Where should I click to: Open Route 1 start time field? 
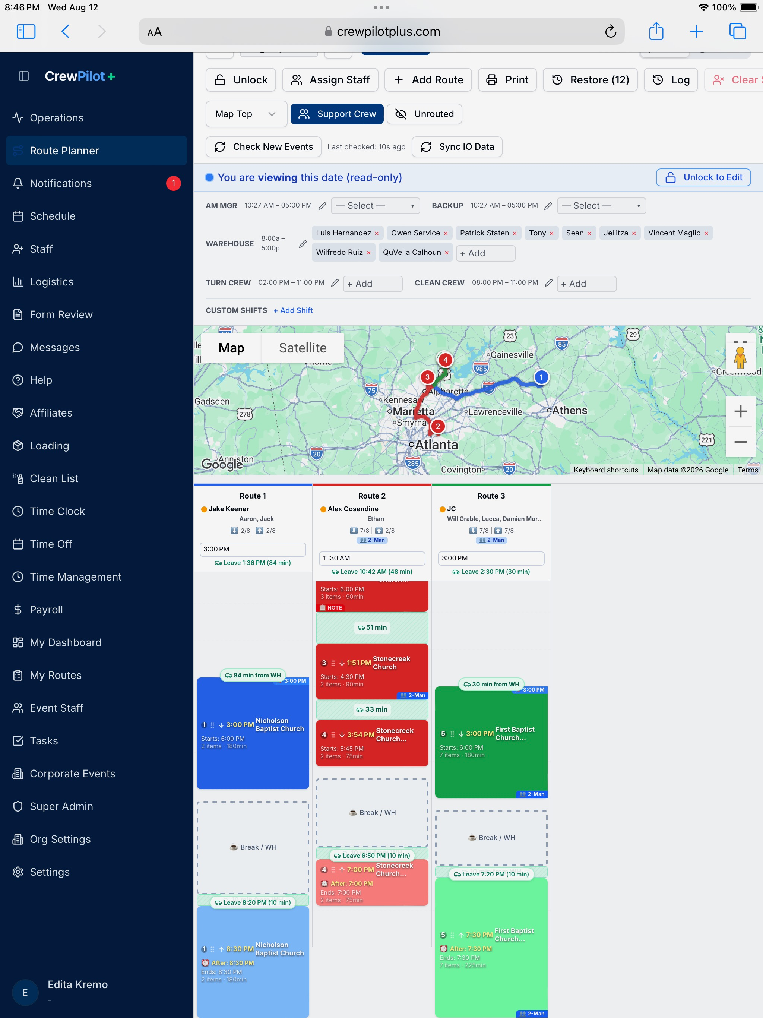click(x=253, y=549)
